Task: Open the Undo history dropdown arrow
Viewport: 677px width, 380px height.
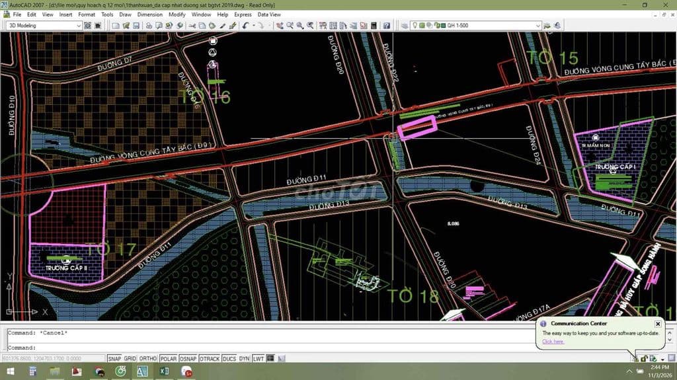Action: [253, 26]
